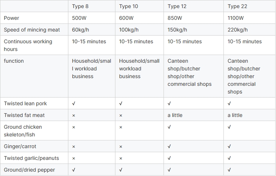
Task: Select the Ground/dried pepper row label
Action: pos(29,170)
